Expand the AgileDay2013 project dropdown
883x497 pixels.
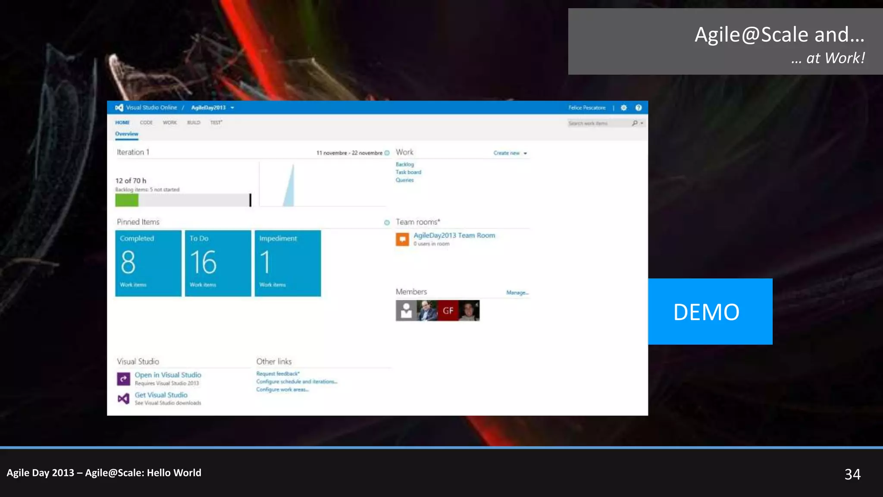232,108
